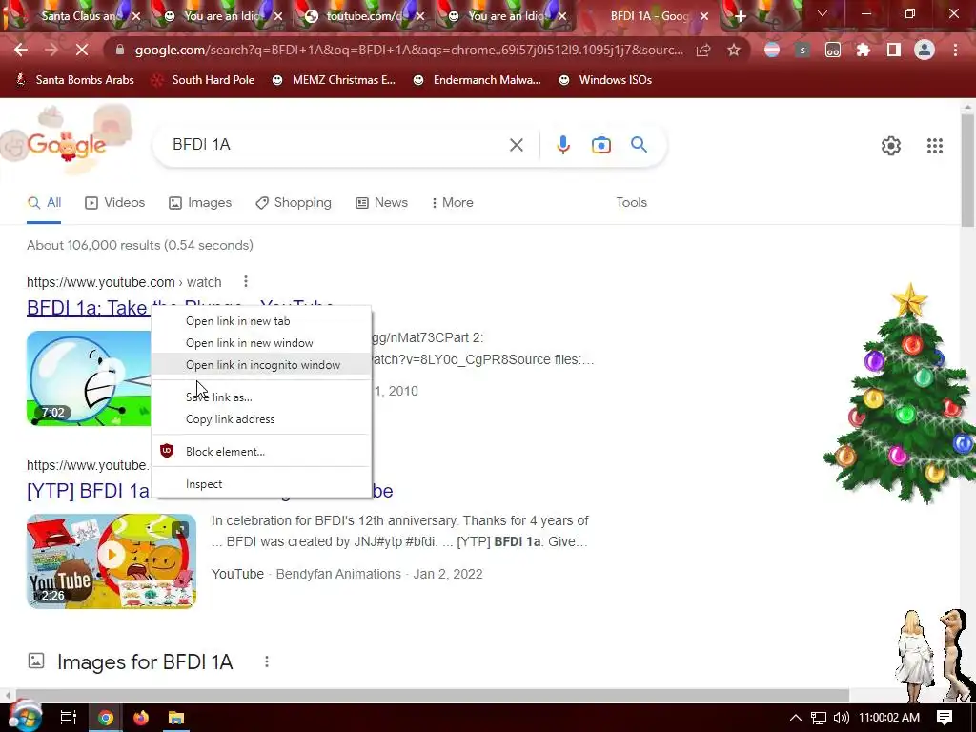Screen dimensions: 976x732
Task: Open the network status tray icon
Action: 819,718
